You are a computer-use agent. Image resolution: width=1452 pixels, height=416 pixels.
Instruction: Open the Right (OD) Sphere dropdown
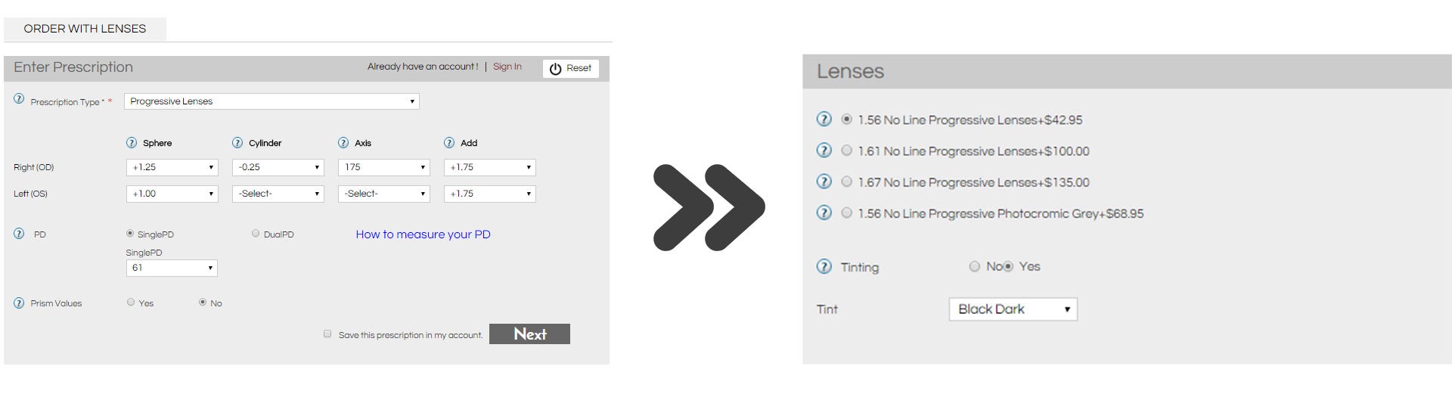pyautogui.click(x=172, y=167)
